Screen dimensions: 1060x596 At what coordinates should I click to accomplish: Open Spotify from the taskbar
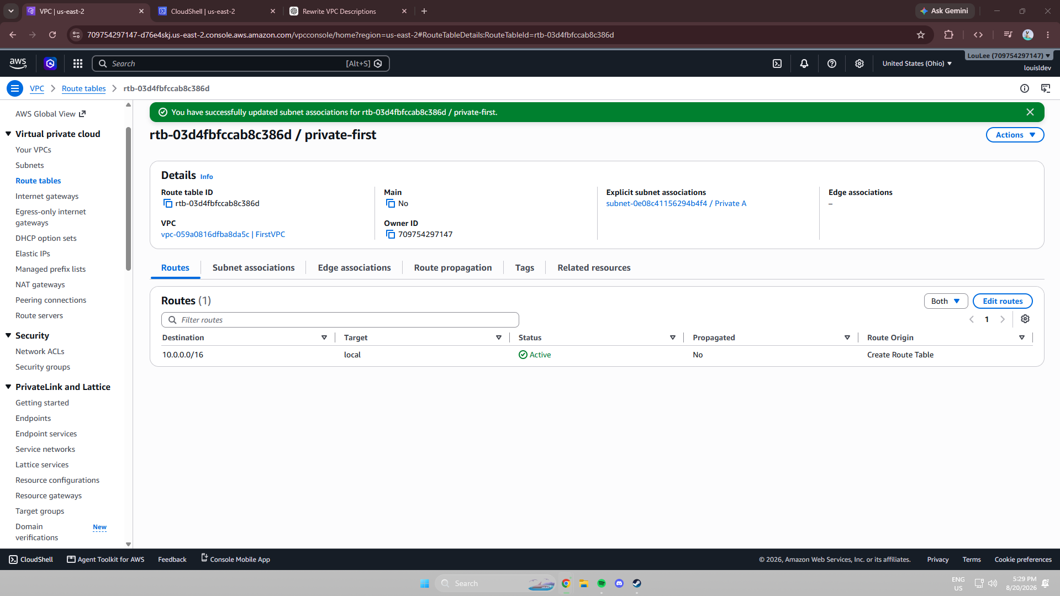click(602, 583)
